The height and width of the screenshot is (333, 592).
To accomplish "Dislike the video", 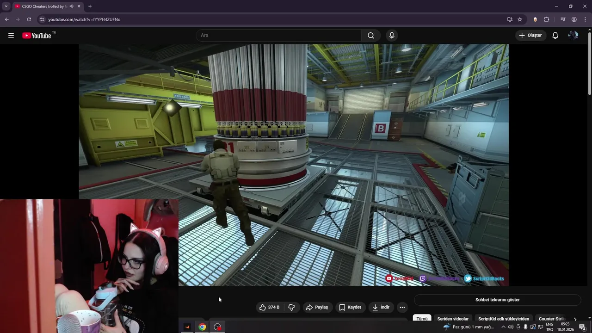I will click(x=291, y=307).
